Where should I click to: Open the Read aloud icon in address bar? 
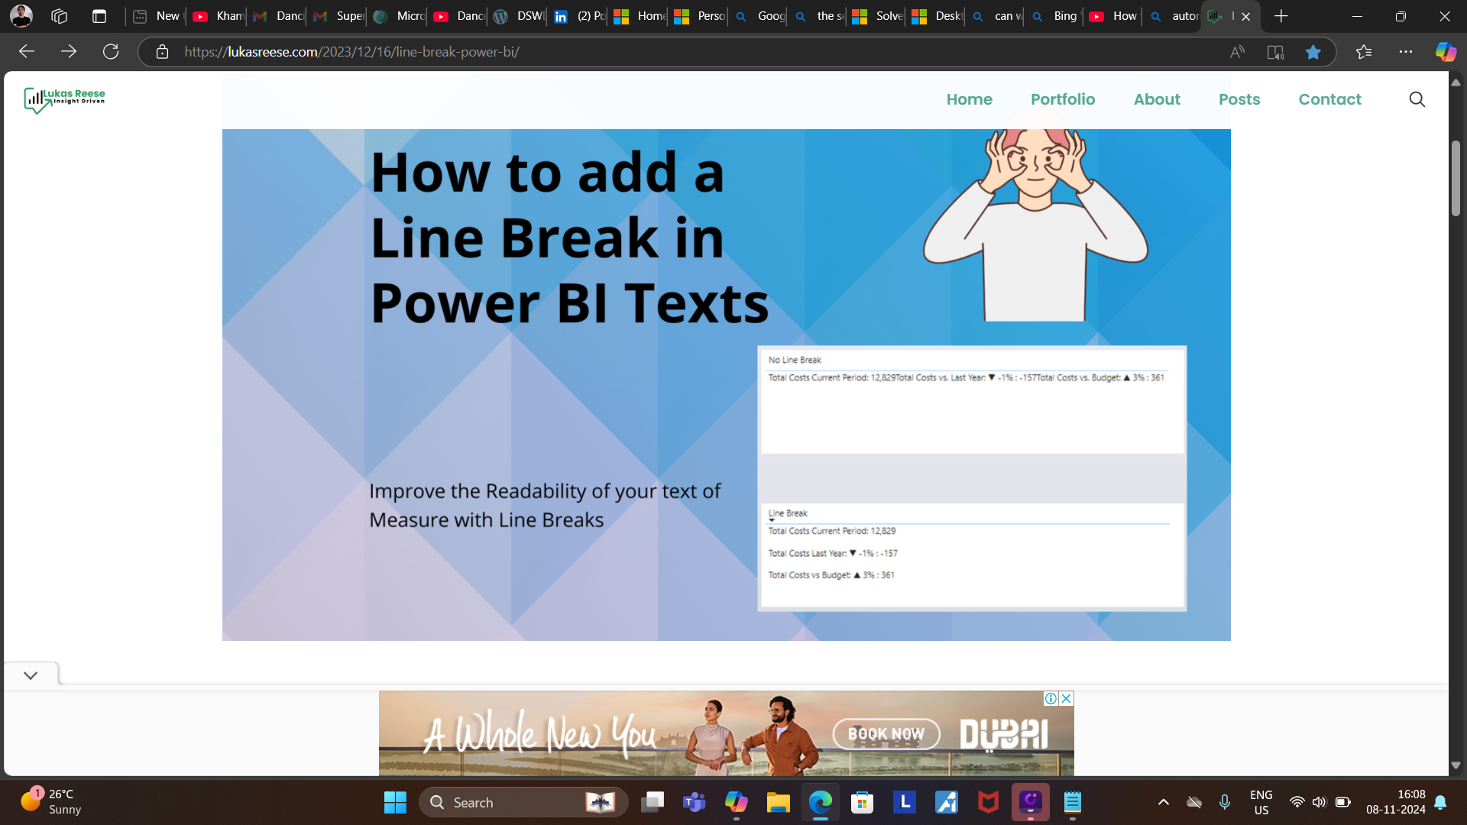[x=1237, y=52]
